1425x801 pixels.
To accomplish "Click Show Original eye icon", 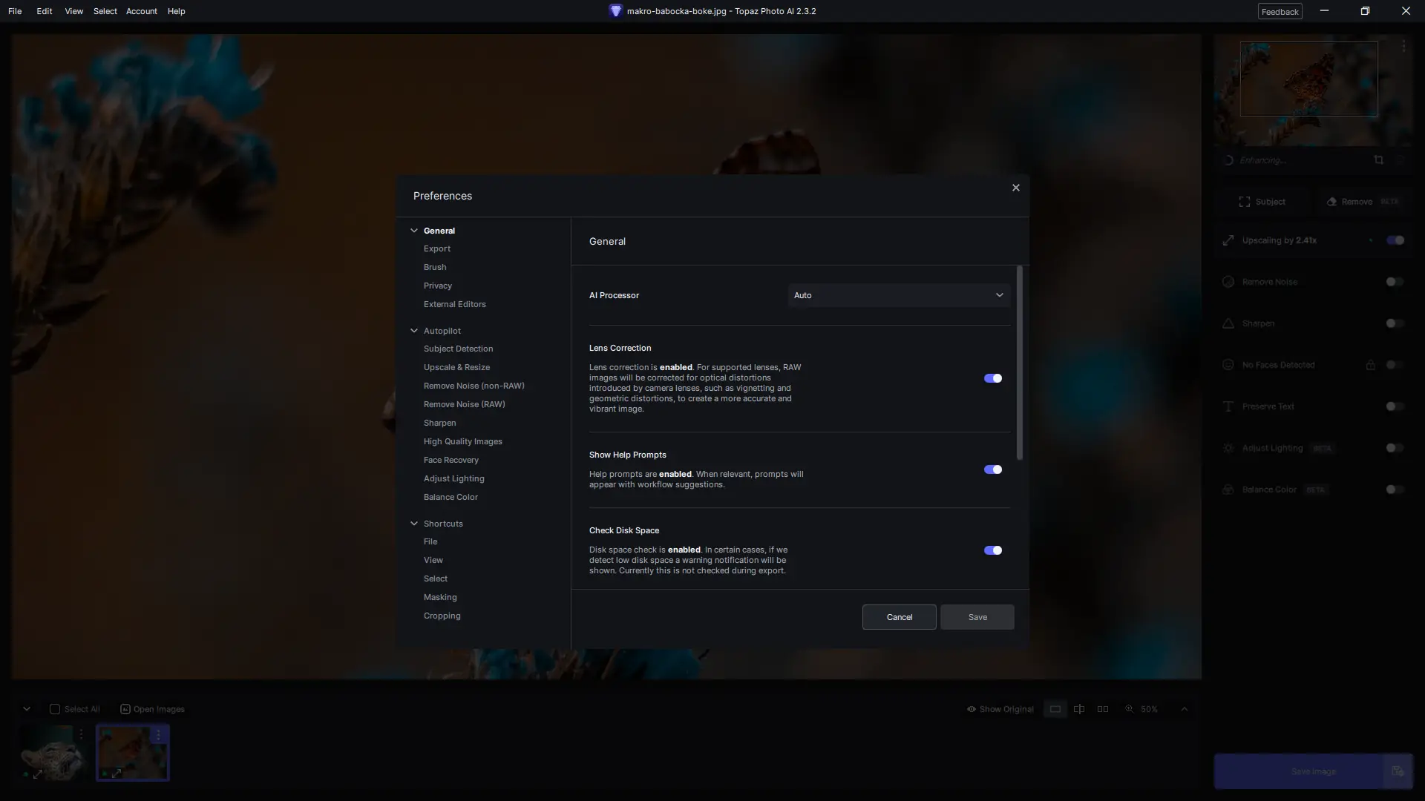I will point(971,709).
